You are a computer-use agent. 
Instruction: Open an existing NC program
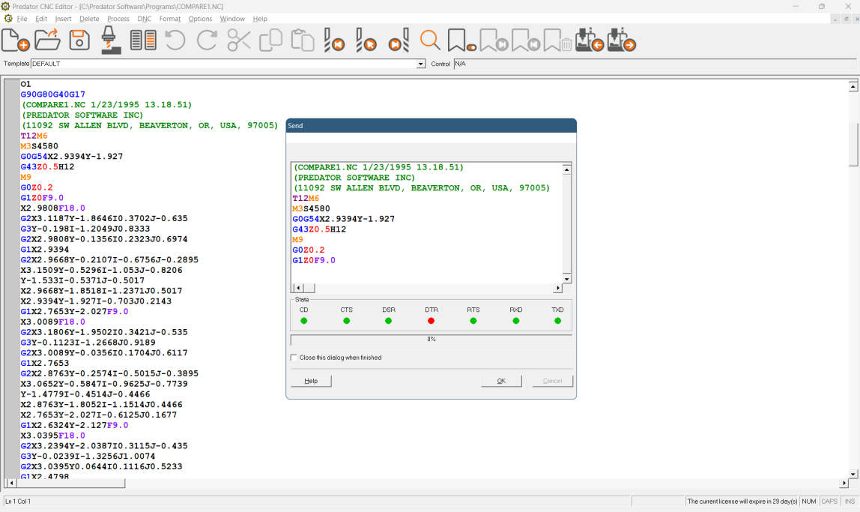(47, 40)
